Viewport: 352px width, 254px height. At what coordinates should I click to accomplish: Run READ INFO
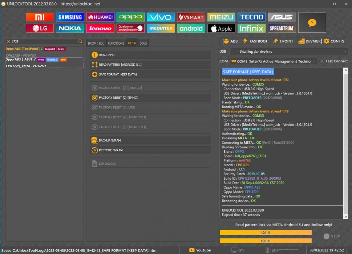point(150,55)
